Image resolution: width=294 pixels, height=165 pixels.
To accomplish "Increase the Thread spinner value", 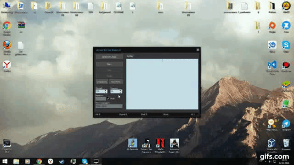I will (x=106, y=91).
